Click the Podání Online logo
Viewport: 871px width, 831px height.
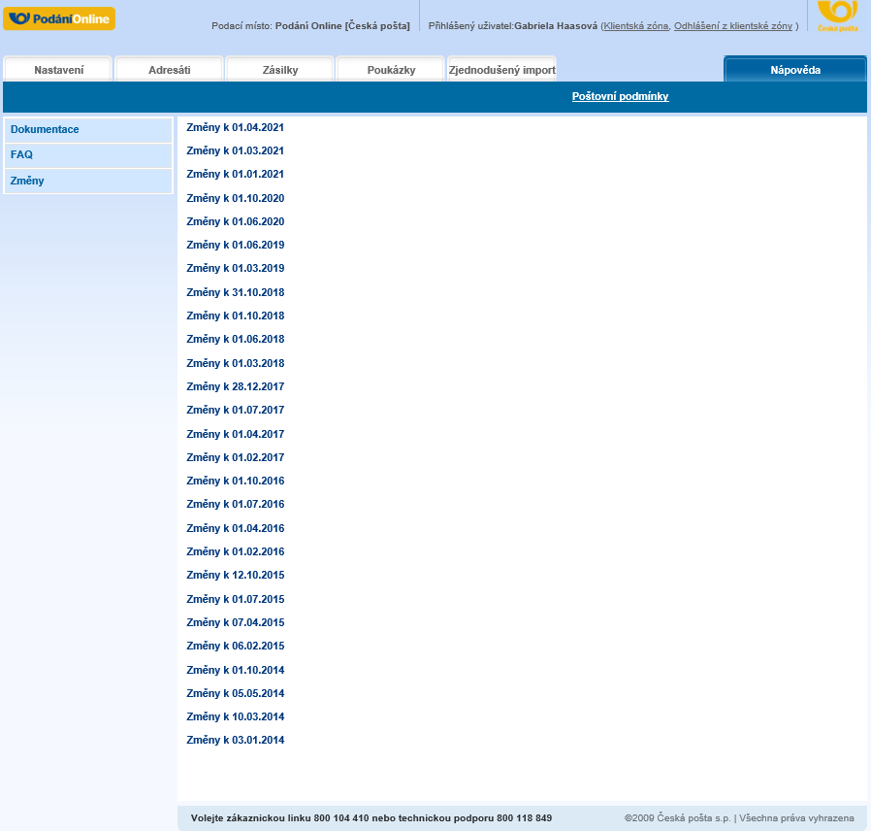coord(59,18)
